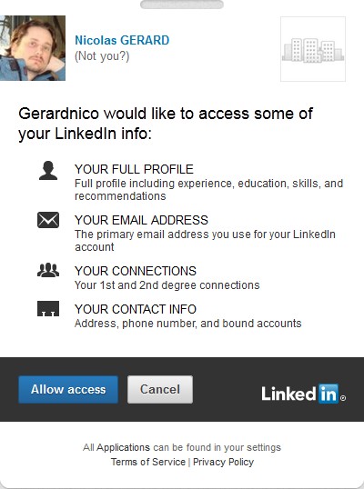Click the (Not you?) link
This screenshot has width=364, height=489.
point(102,56)
